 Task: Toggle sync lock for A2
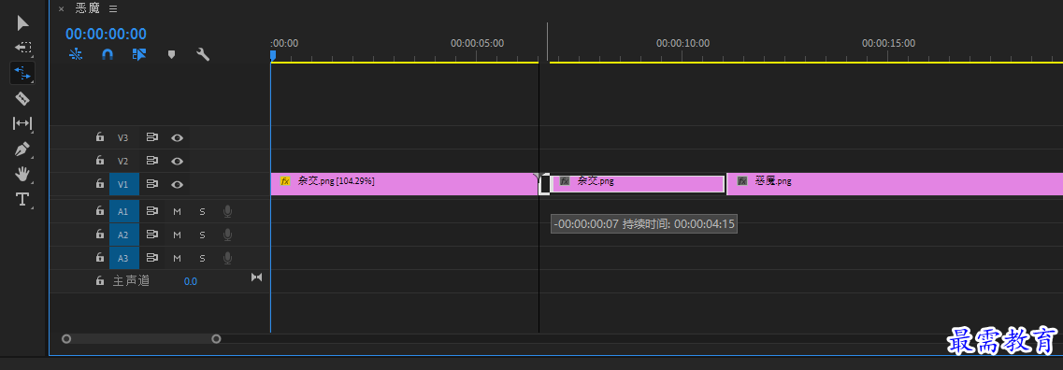[151, 235]
